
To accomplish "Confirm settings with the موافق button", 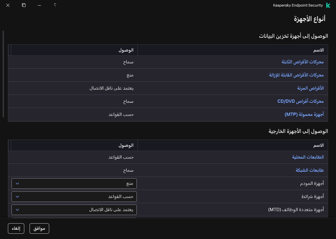I will (x=39, y=228).
